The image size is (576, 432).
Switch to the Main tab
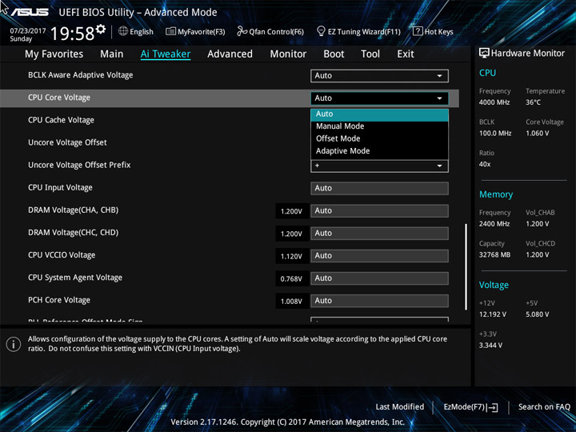point(112,54)
